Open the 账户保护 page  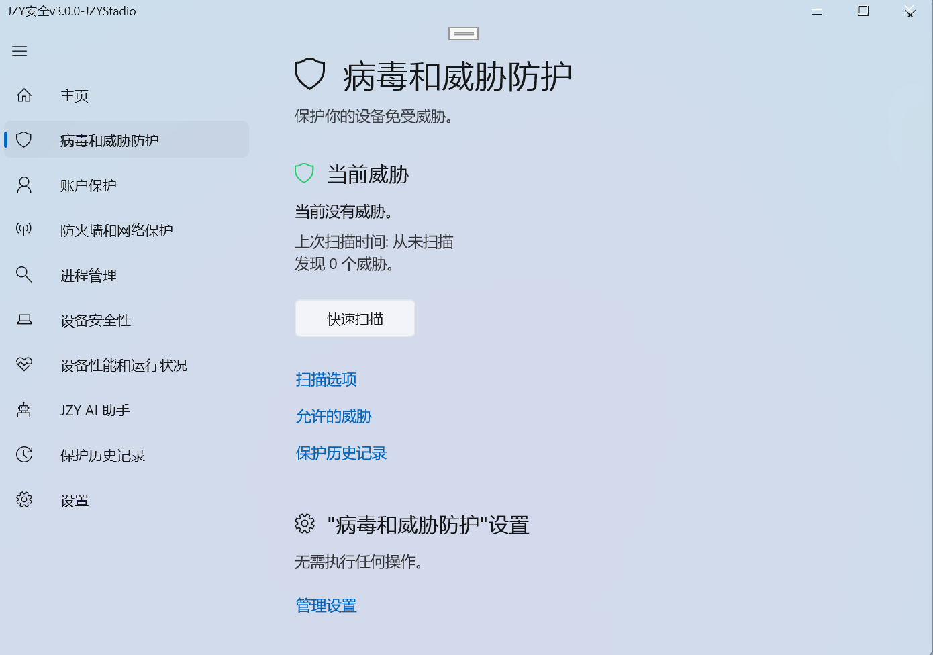(126, 185)
